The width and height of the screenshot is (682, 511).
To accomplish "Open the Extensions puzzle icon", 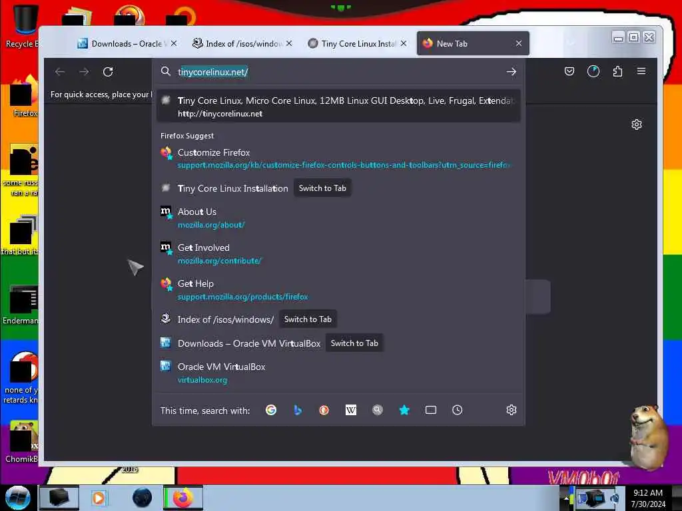I will tap(617, 71).
